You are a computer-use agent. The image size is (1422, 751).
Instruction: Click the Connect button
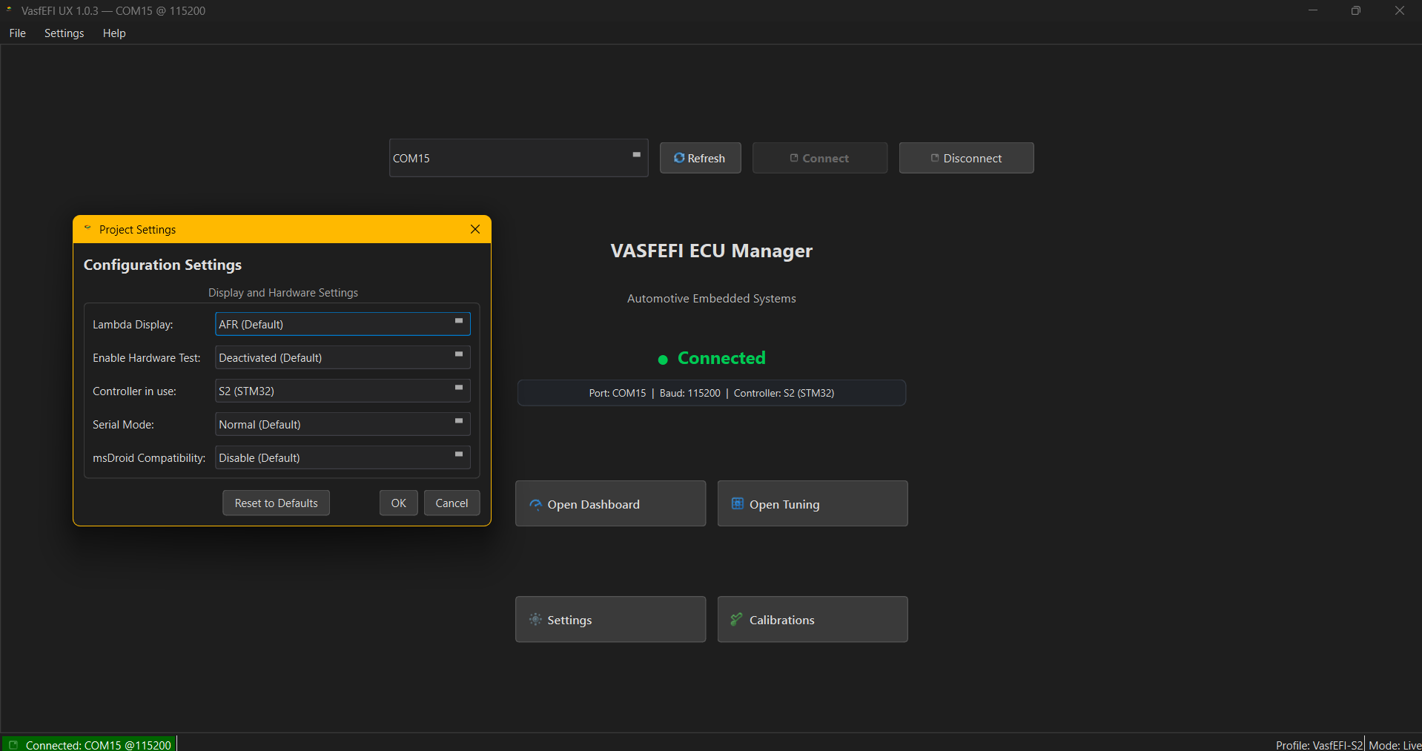tap(819, 158)
